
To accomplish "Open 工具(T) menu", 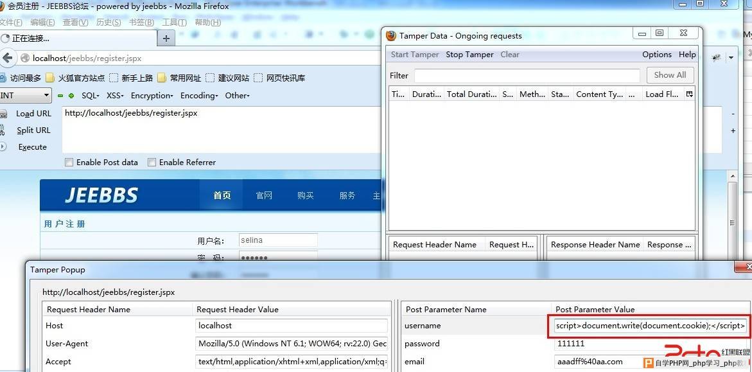I will (x=174, y=22).
